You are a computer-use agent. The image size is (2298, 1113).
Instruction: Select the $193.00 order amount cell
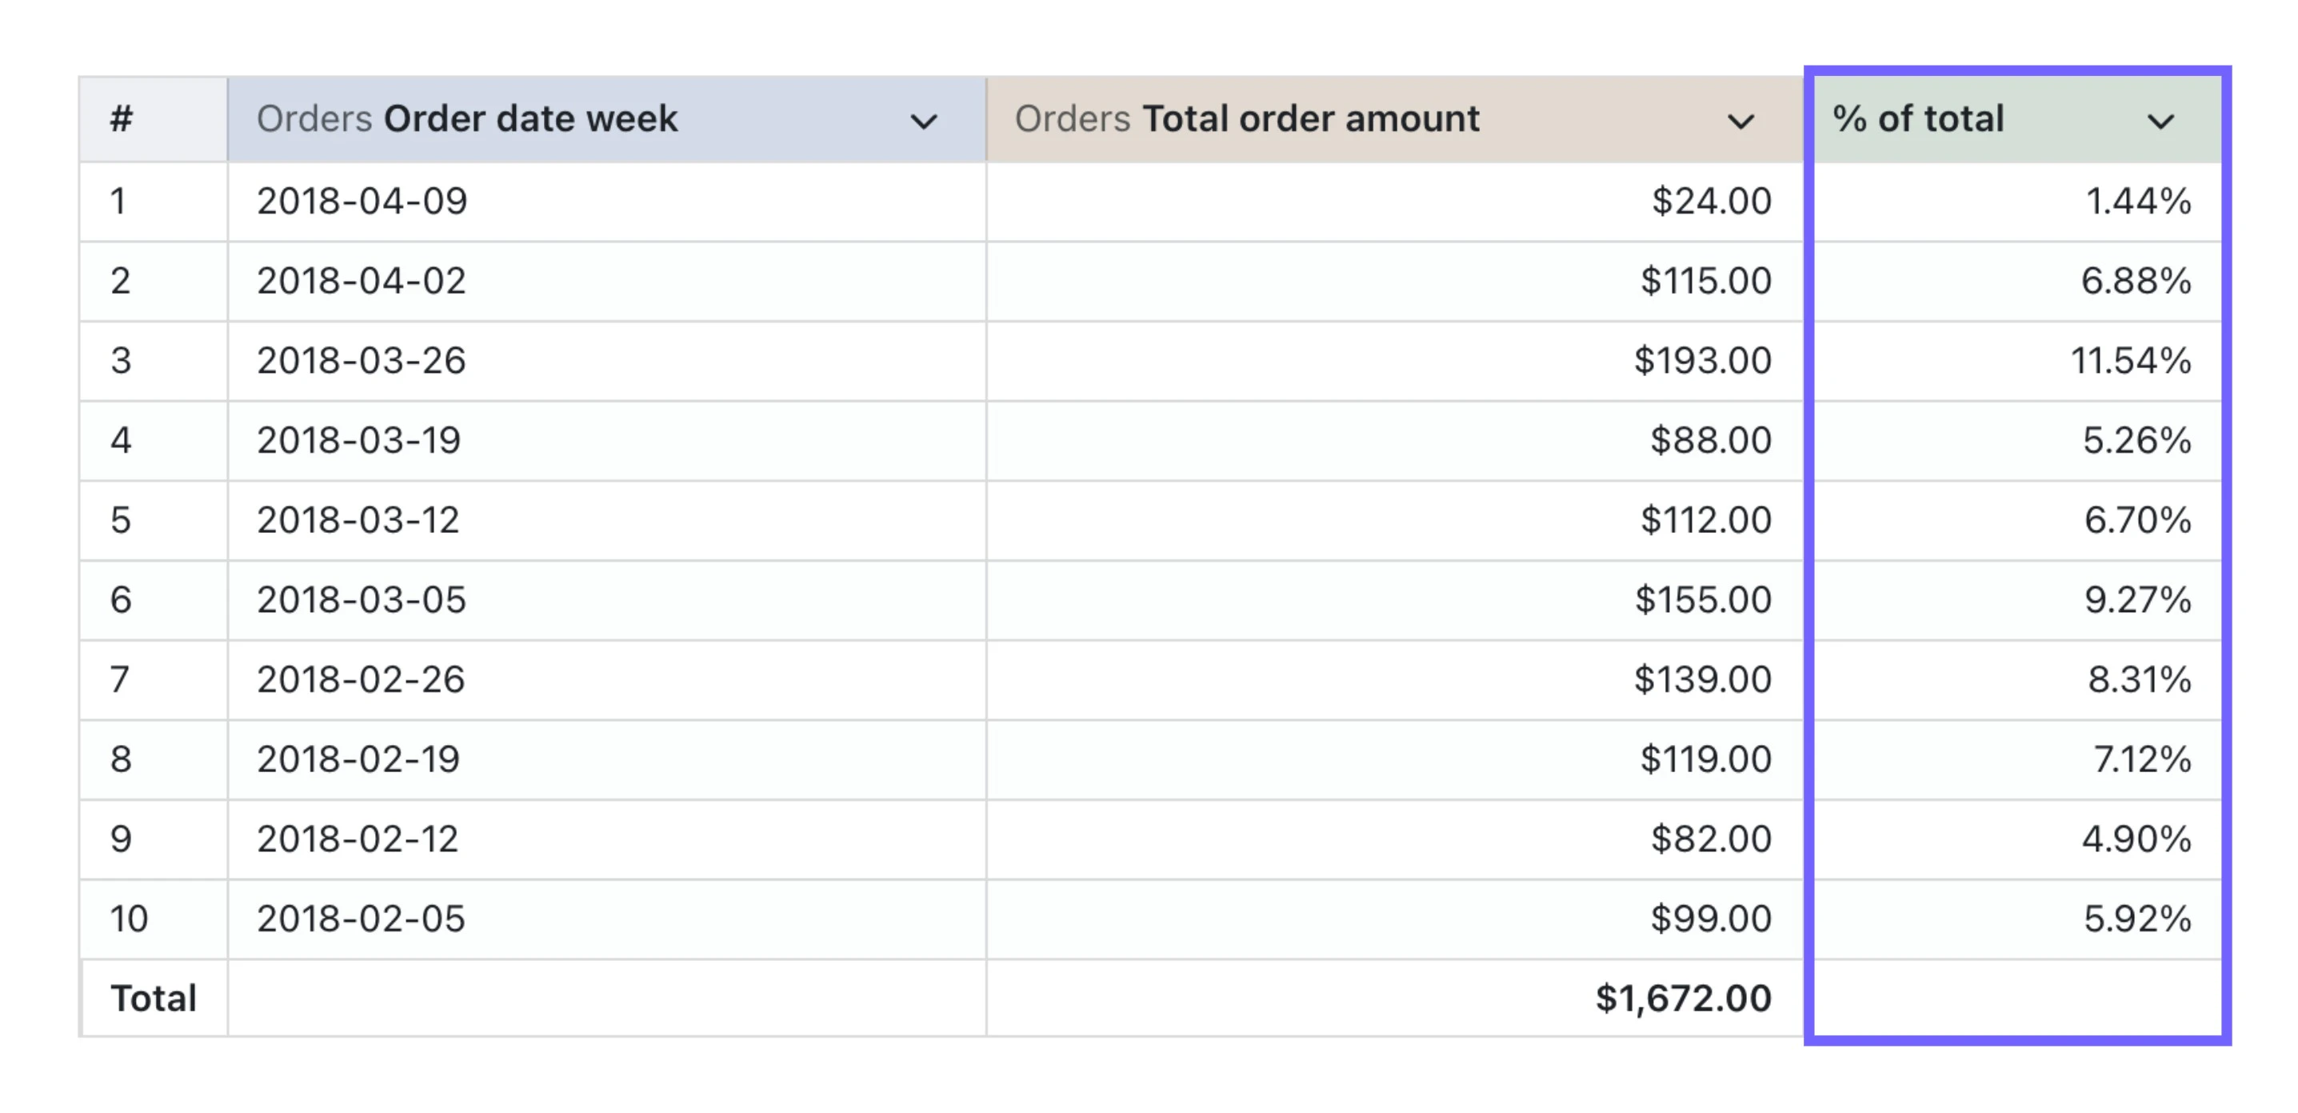coord(1702,362)
